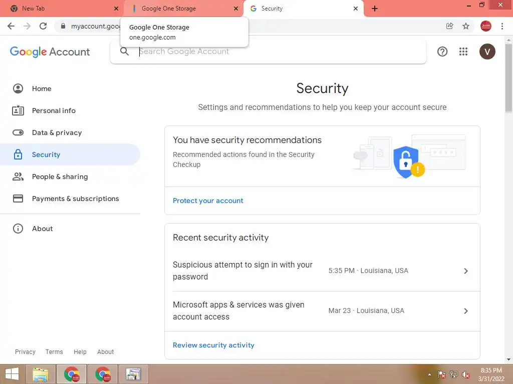The height and width of the screenshot is (384, 513).
Task: Go to Home in the sidebar
Action: [x=42, y=88]
